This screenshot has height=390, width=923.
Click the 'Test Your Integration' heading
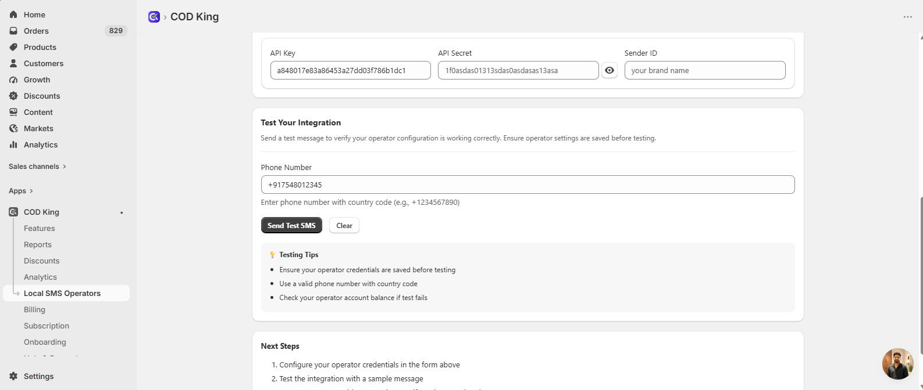(301, 122)
